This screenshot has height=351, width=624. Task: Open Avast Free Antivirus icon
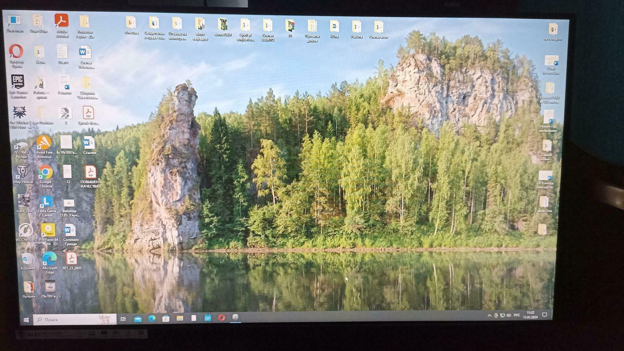coord(44,147)
